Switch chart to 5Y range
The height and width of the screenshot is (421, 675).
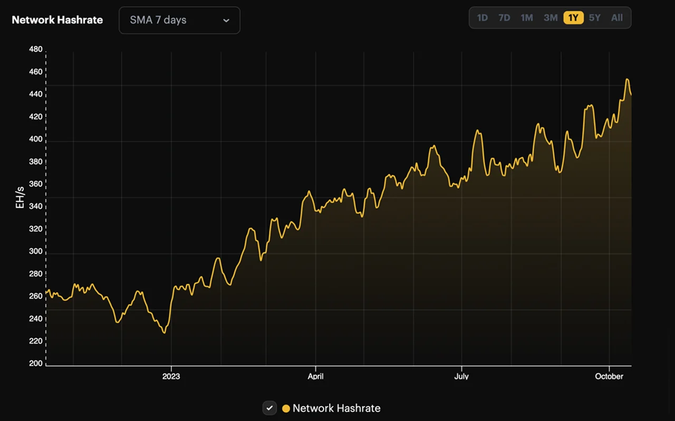tap(595, 18)
